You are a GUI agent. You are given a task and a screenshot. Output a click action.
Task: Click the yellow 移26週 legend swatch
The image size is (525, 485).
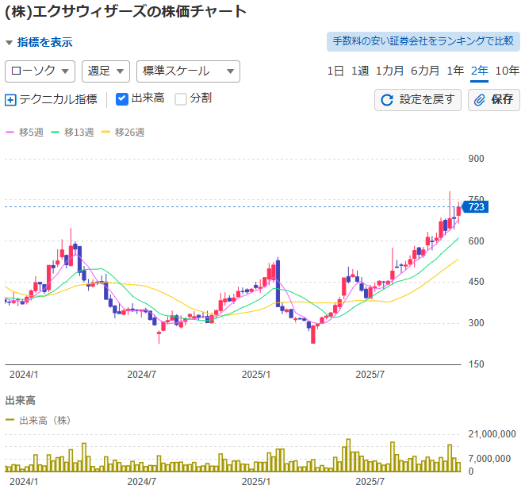pos(106,133)
